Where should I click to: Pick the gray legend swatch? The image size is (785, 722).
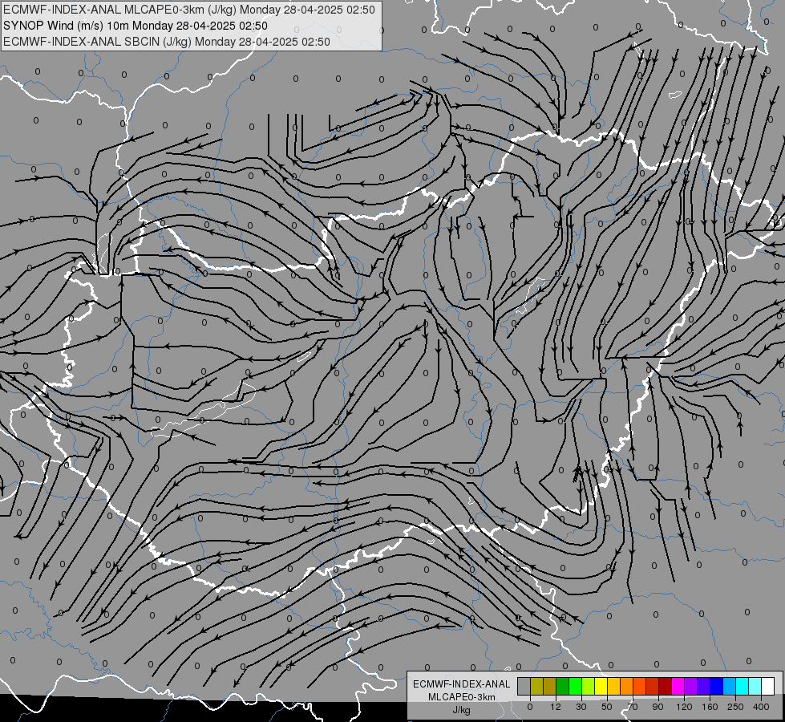524,686
